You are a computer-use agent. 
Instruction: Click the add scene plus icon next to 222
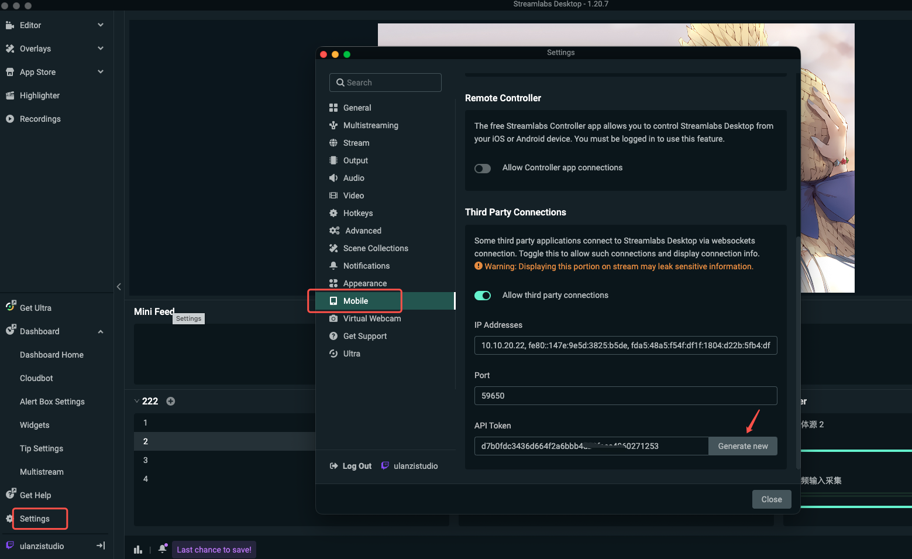tap(171, 401)
